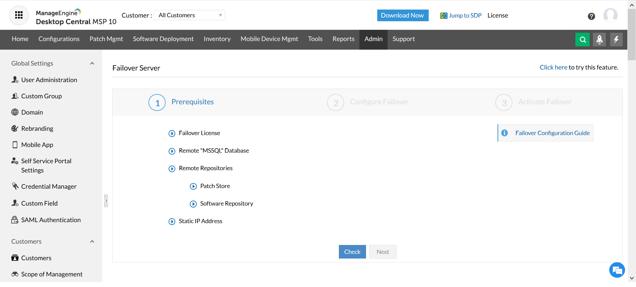The height and width of the screenshot is (287, 636).
Task: Collapse the Customers sidebar section
Action: 92,241
